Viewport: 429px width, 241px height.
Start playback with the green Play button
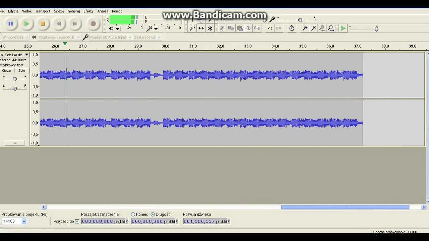point(26,24)
